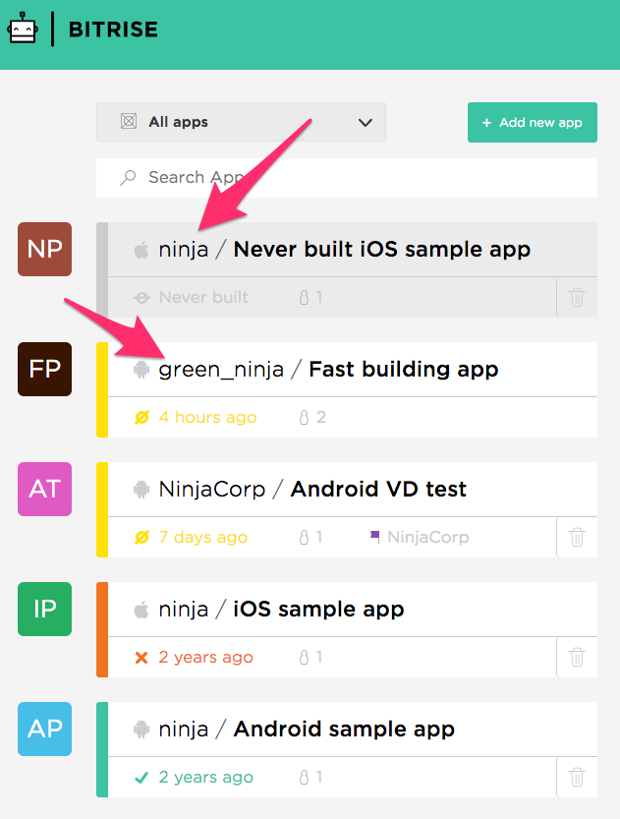The width and height of the screenshot is (620, 819).
Task: Open the IP avatar tile
Action: tap(45, 609)
